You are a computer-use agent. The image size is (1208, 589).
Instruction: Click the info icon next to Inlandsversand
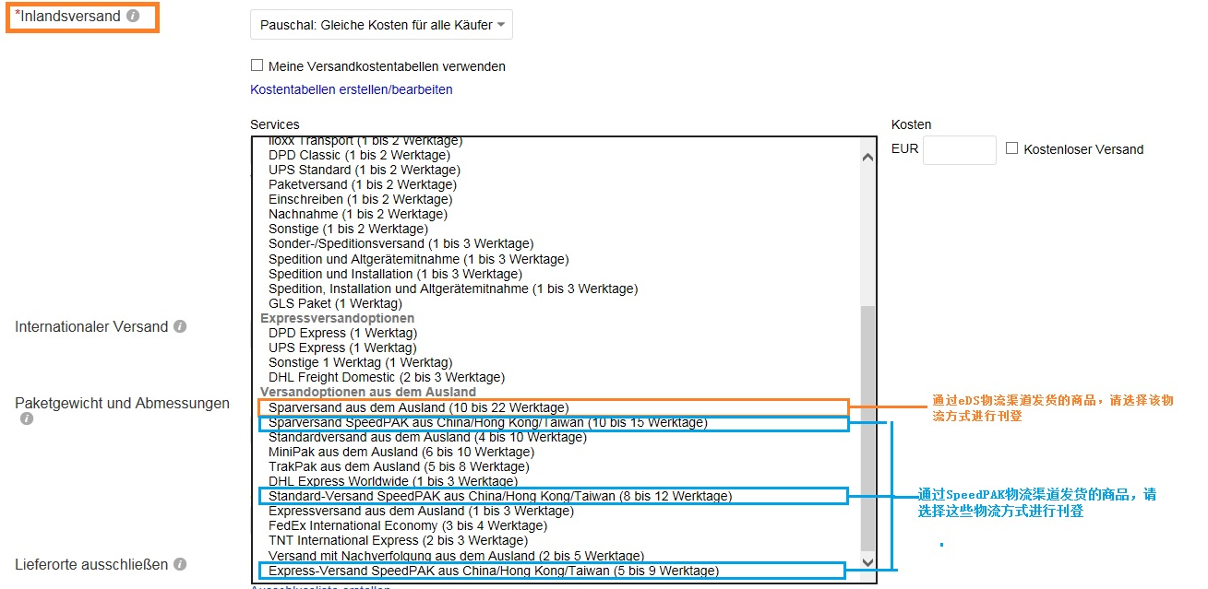pos(133,16)
